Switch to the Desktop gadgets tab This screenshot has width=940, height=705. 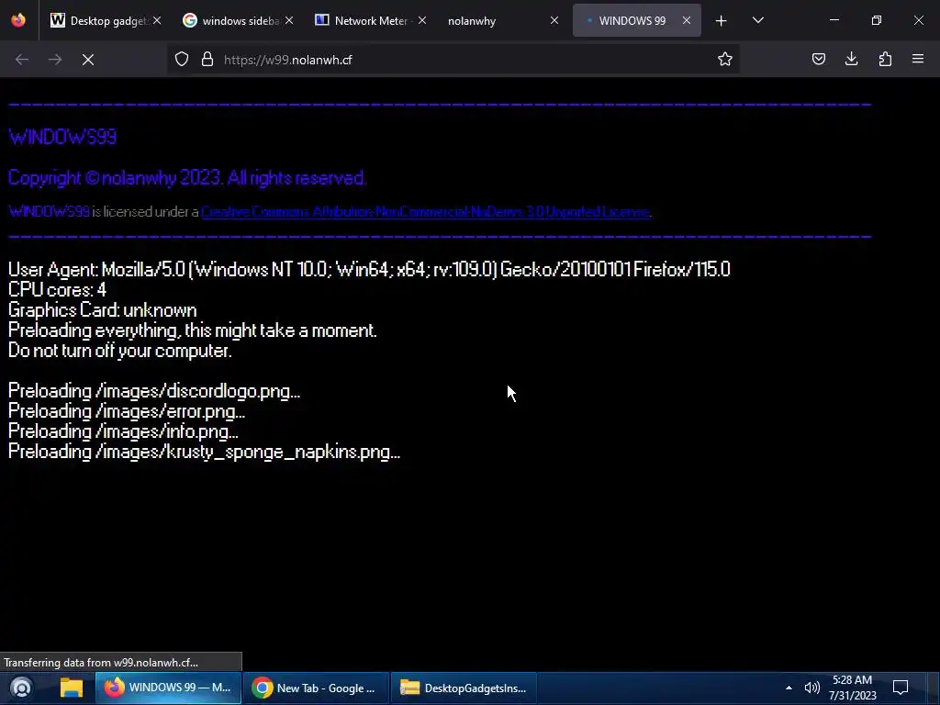point(106,20)
